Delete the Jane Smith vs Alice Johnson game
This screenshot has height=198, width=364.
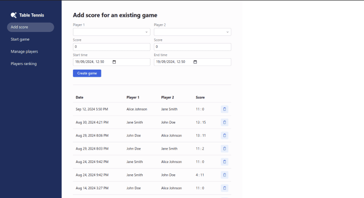[x=224, y=161]
